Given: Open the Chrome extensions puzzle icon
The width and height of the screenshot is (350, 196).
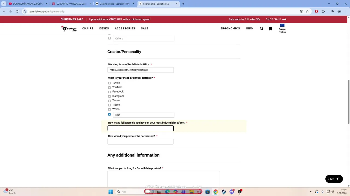Looking at the screenshot, I should [323, 11].
